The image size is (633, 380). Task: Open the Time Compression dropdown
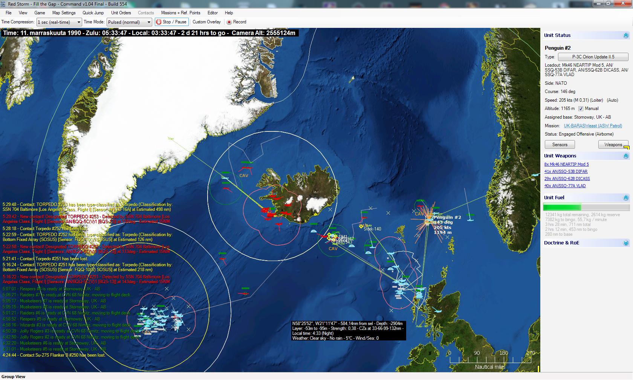click(x=59, y=22)
